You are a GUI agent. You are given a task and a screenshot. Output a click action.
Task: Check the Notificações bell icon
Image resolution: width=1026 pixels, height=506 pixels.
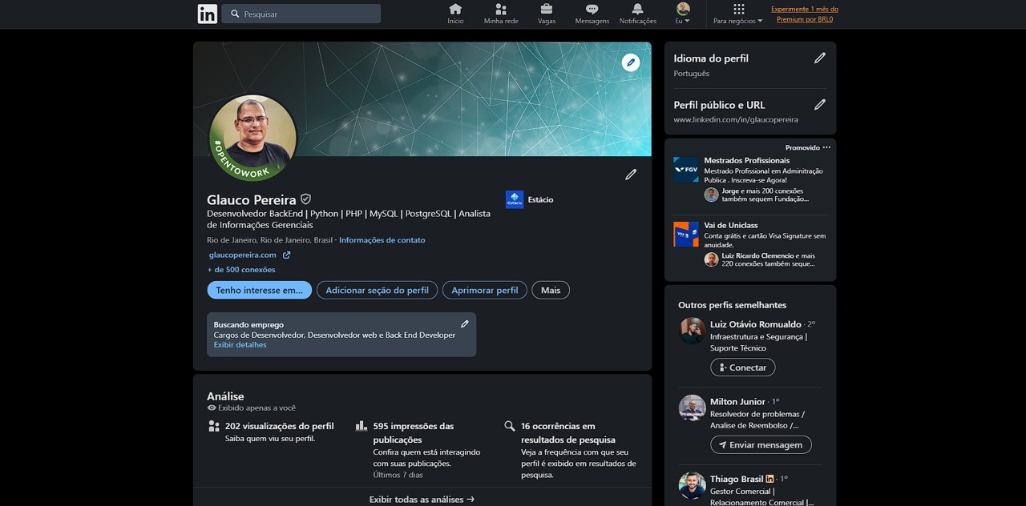(637, 10)
